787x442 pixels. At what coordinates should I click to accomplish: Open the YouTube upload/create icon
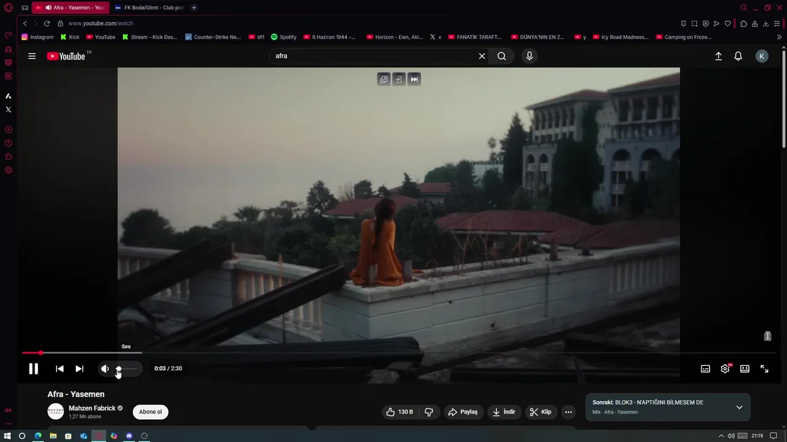[718, 56]
